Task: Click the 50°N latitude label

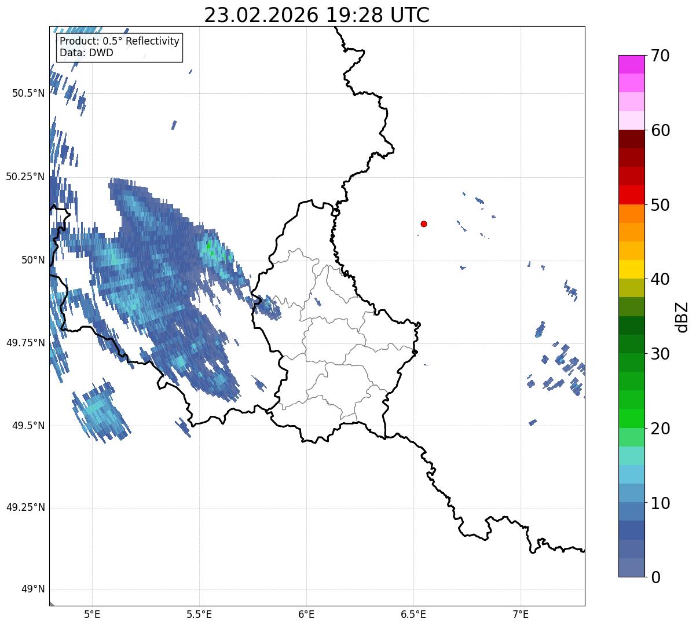Action: (x=33, y=259)
